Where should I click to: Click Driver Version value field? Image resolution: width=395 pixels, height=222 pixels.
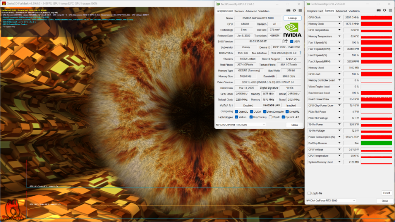tap(268, 82)
